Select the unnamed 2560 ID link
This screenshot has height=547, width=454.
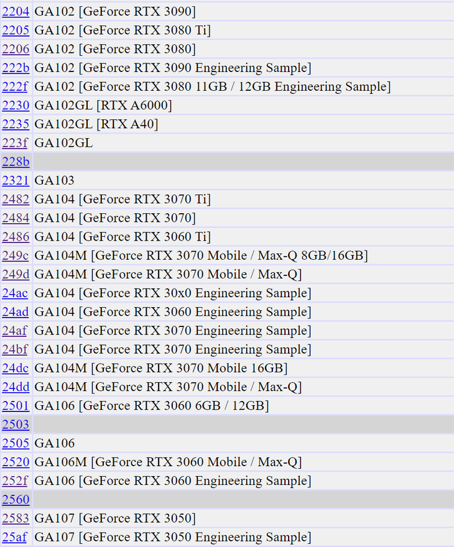(x=16, y=500)
